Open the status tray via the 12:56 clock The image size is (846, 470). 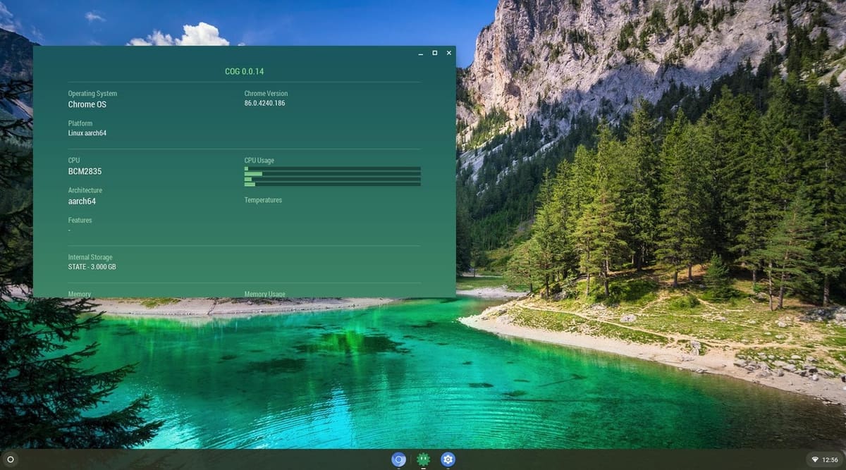(x=829, y=459)
